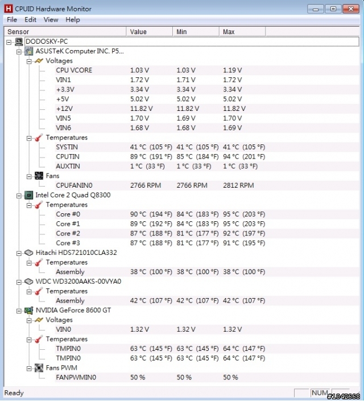Viewport: 364px width, 401px height.
Task: Click the WDC Temperatures thermometer icon
Action: tap(39, 291)
